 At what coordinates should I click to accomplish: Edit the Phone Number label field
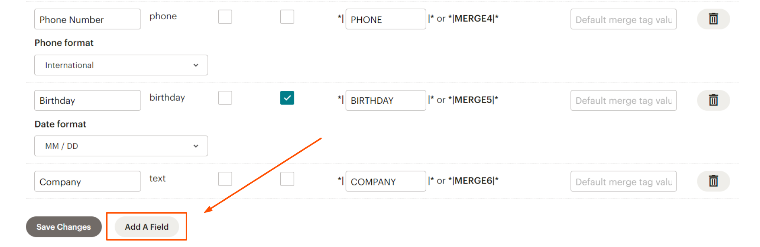click(87, 19)
